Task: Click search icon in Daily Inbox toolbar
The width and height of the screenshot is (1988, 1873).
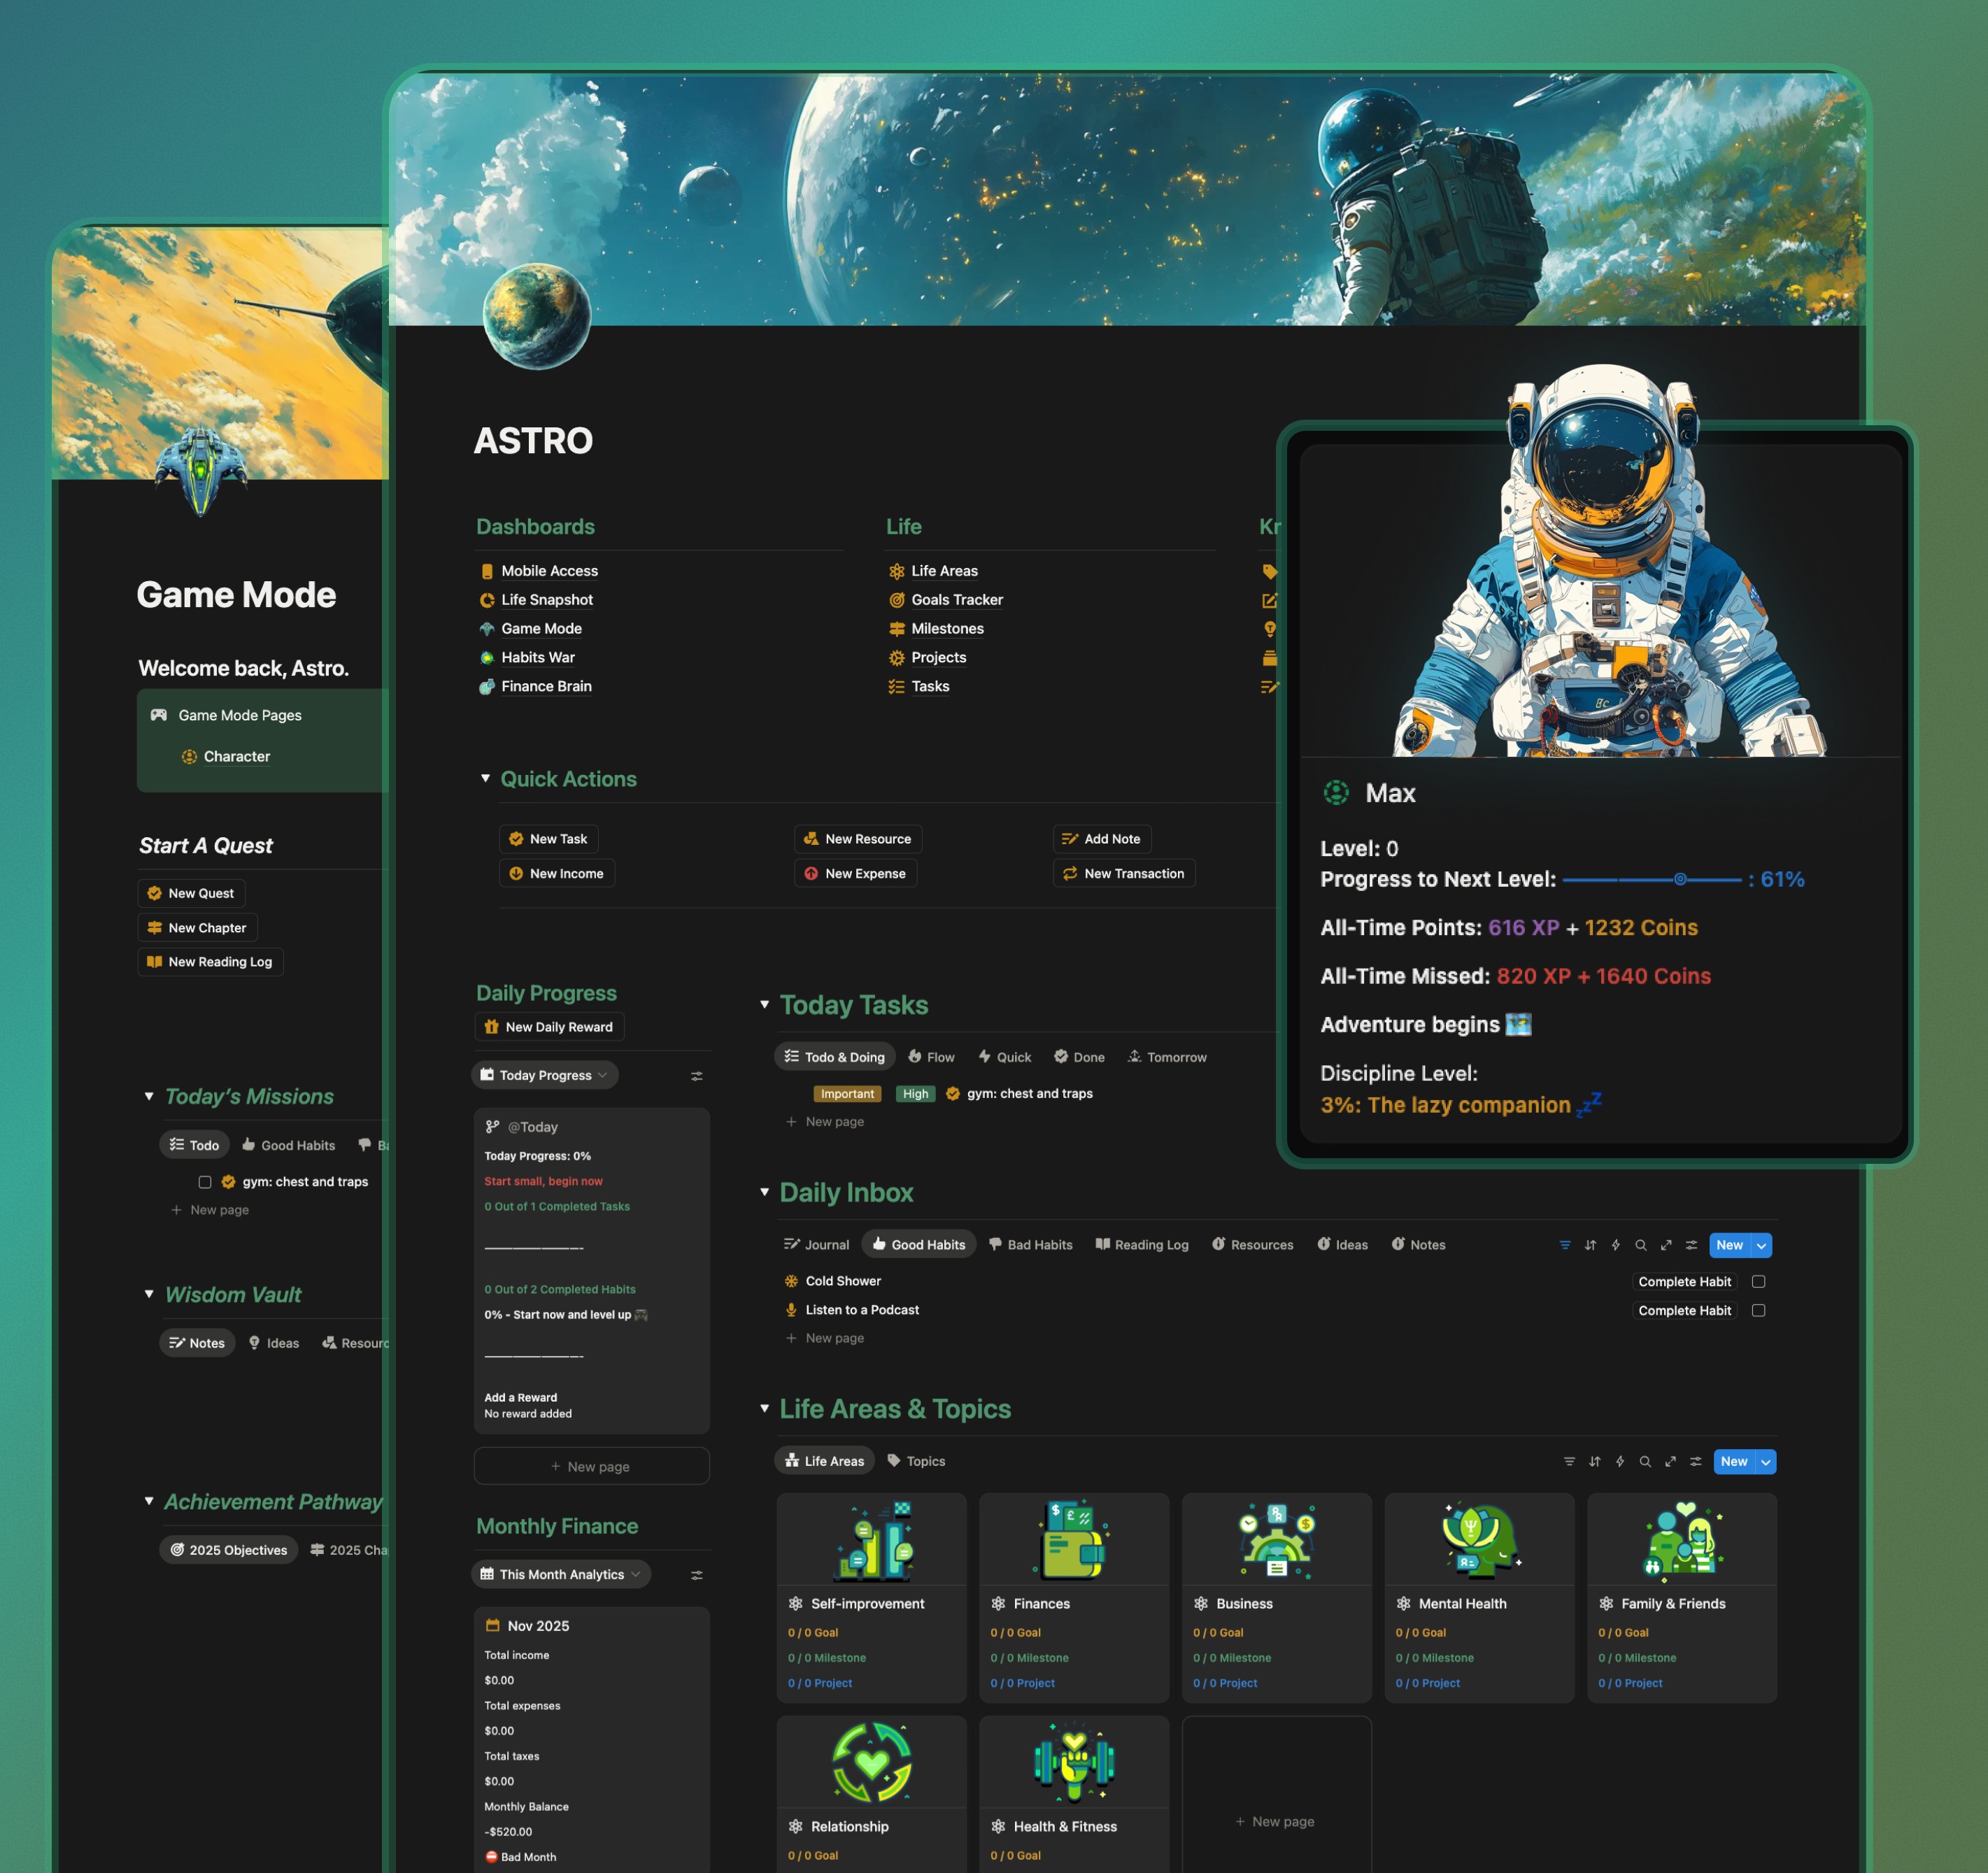Action: tap(1641, 1245)
